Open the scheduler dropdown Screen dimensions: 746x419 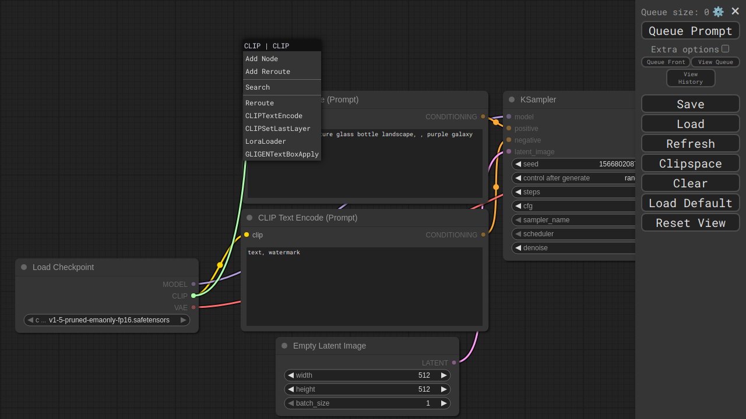click(574, 234)
